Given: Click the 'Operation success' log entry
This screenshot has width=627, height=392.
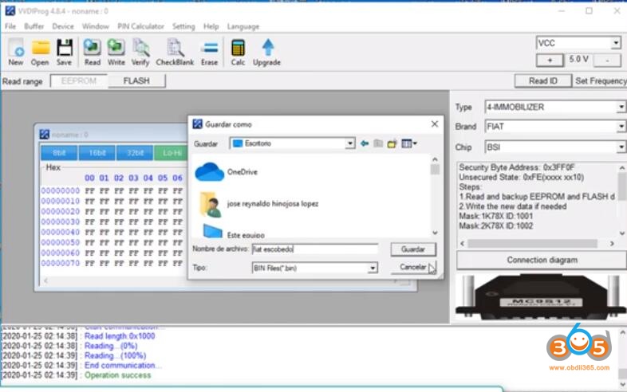Looking at the screenshot, I should [117, 375].
